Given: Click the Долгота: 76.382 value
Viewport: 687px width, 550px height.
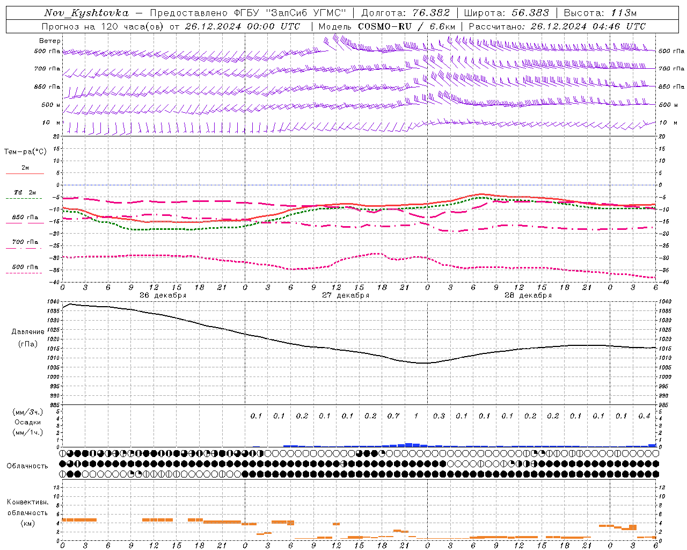Looking at the screenshot, I should pyautogui.click(x=405, y=13).
